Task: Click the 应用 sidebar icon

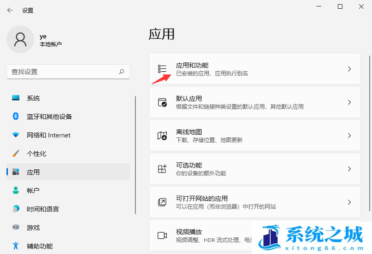Action: 16,172
